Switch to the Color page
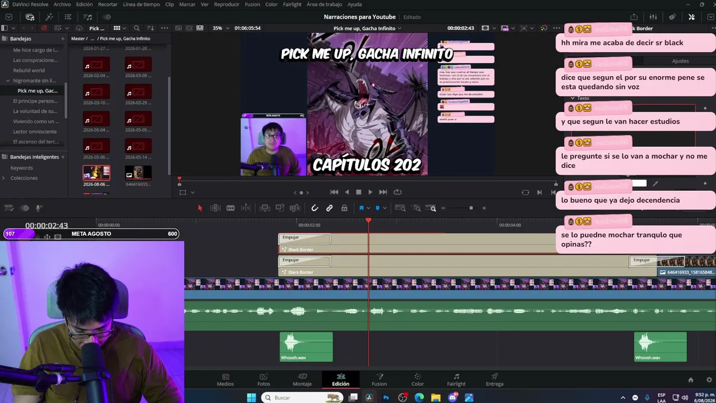Screen dimensions: 716x403 (x=418, y=380)
